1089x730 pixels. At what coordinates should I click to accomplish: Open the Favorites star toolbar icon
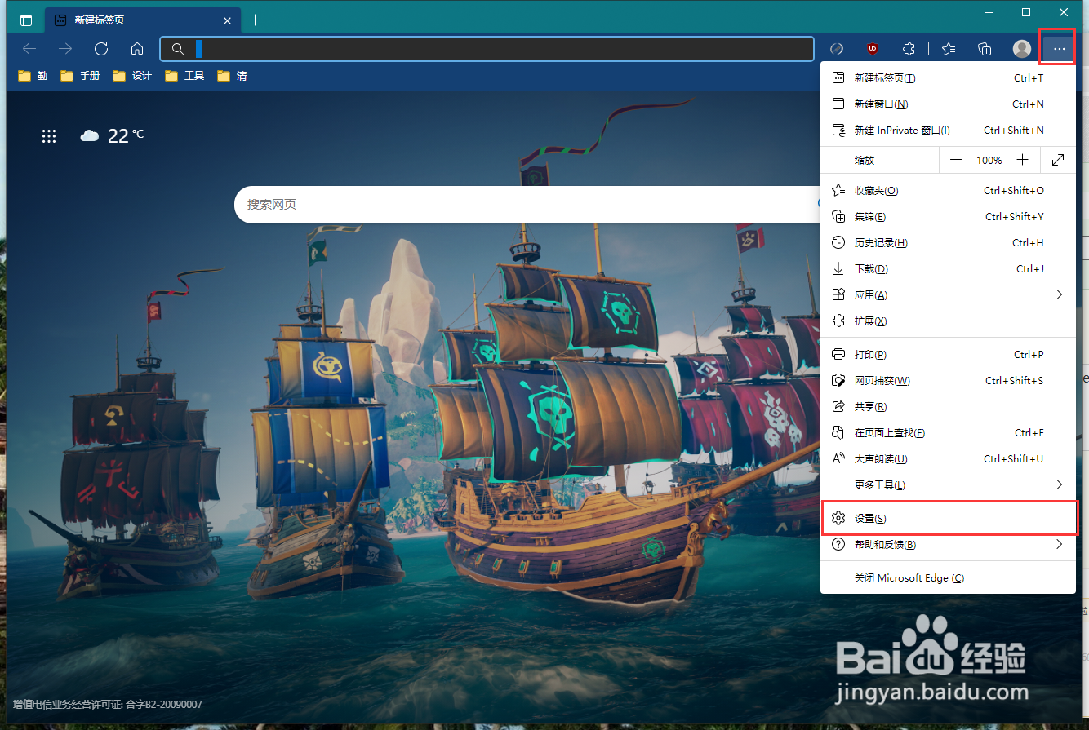pos(949,49)
